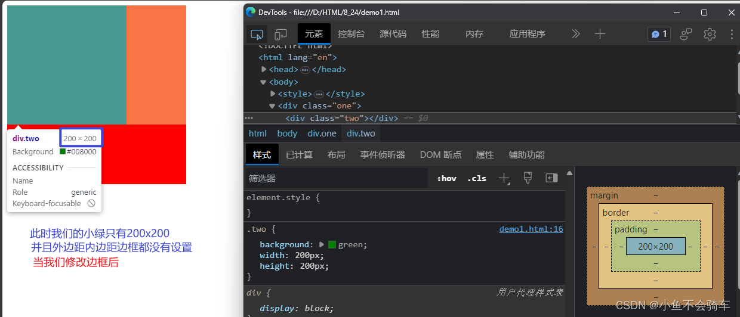Collapse the body element node
740x317 pixels.
[x=263, y=82]
